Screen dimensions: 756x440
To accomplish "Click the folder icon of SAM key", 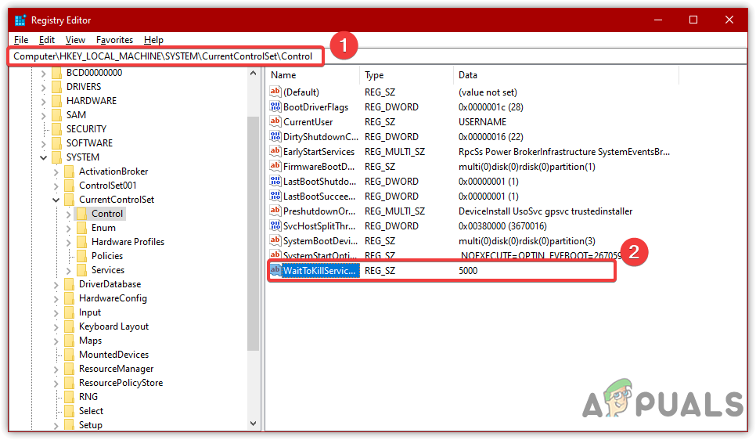I will pos(57,115).
